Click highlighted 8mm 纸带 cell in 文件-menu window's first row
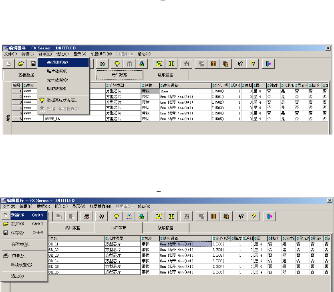Image resolution: width=334 pixels, height=292 pixels. click(x=186, y=244)
